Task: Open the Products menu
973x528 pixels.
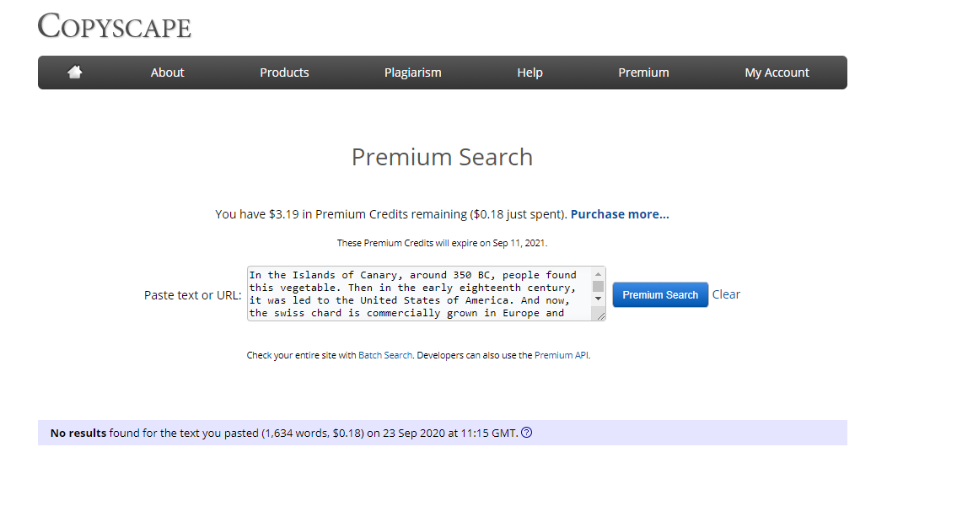Action: pyautogui.click(x=284, y=73)
